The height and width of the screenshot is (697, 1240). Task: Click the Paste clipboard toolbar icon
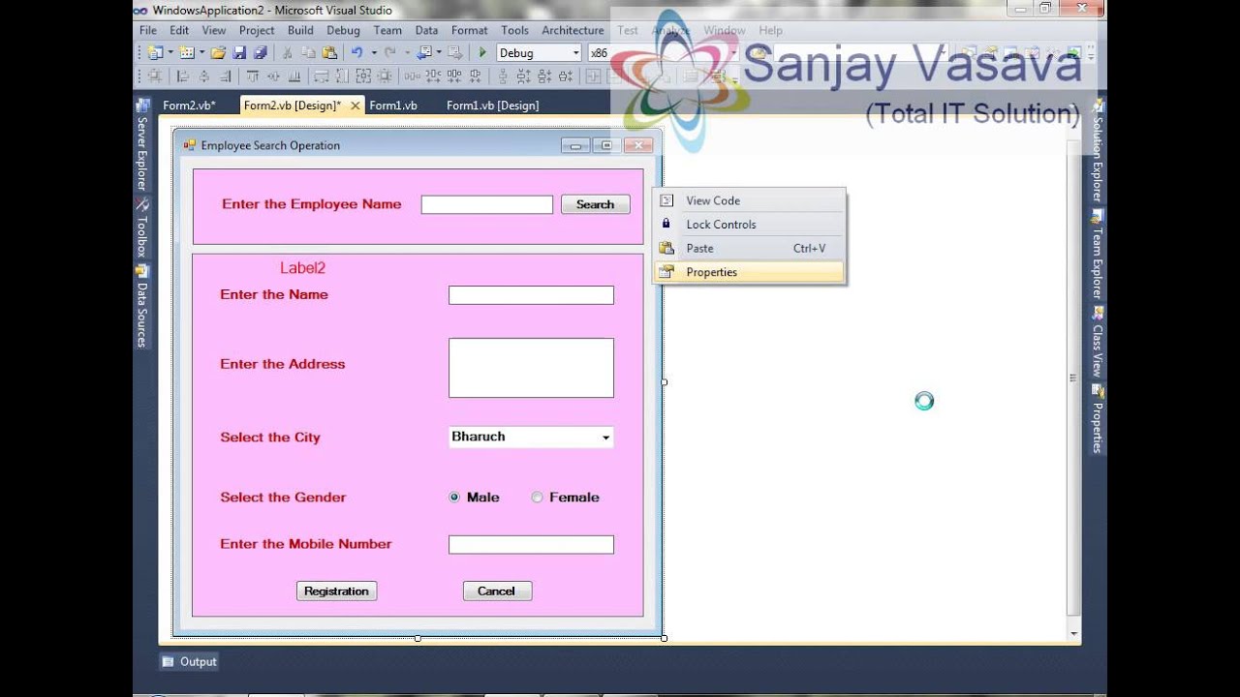click(x=329, y=53)
